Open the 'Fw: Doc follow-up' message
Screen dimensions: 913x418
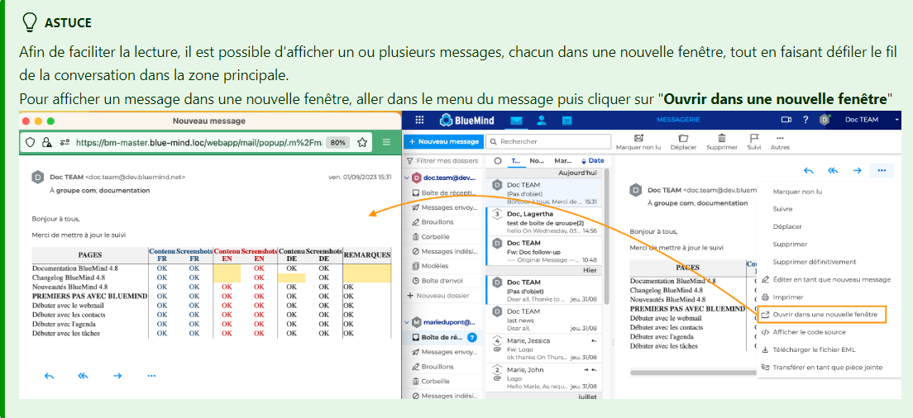coord(544,251)
